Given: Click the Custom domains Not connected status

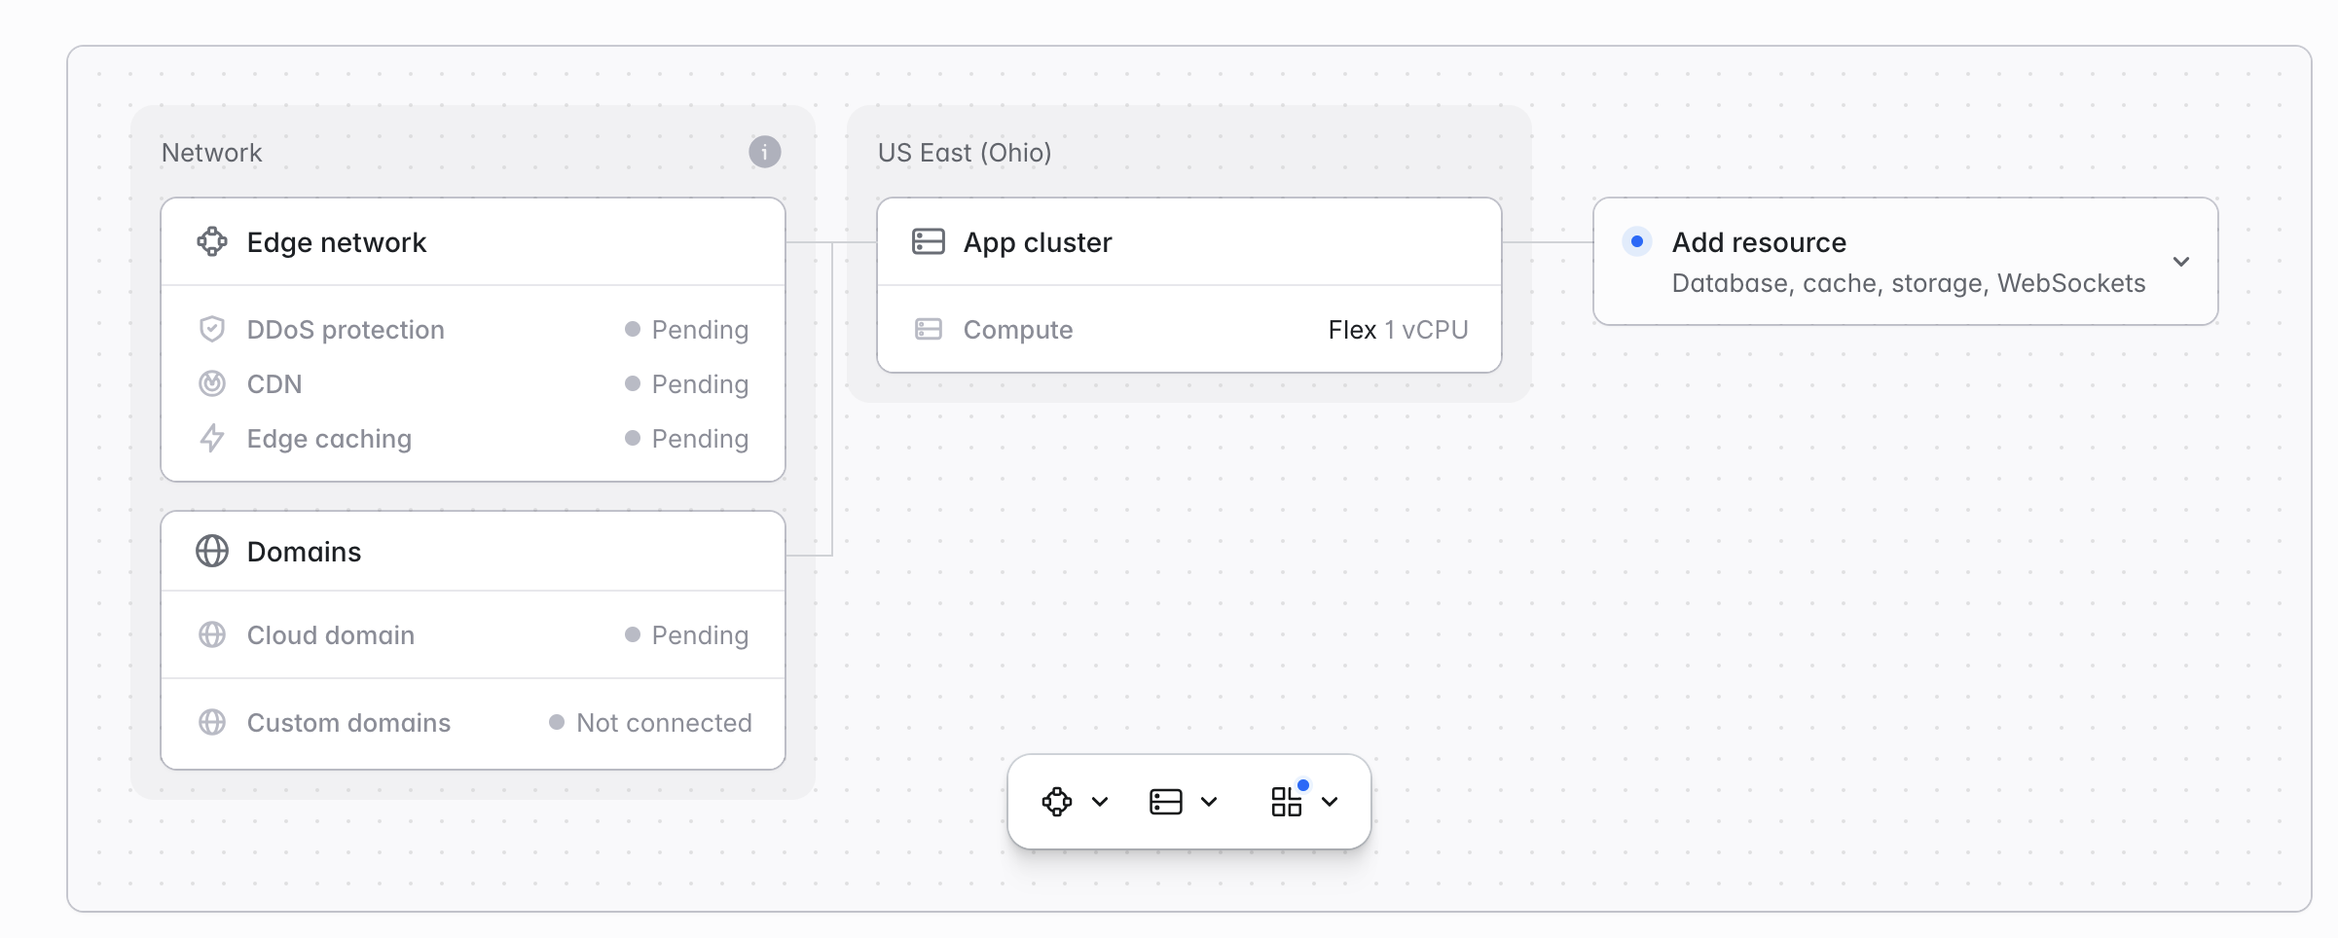Looking at the screenshot, I should pyautogui.click(x=662, y=722).
